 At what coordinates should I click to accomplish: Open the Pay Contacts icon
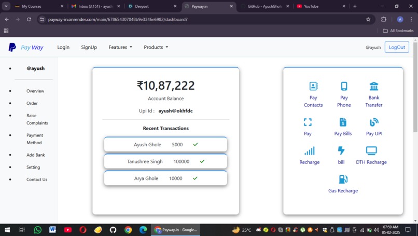[x=313, y=86]
